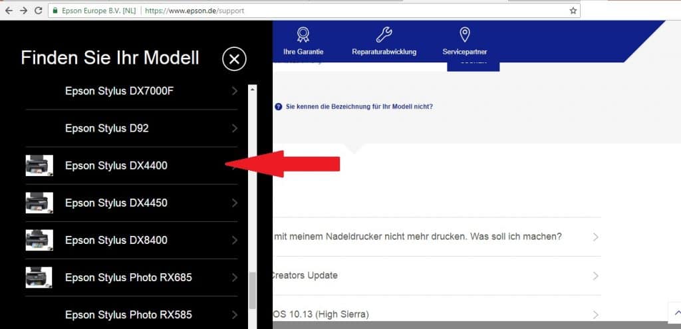
Task: Expand the Nadeldrucker FAQ chevron
Action: (x=595, y=237)
